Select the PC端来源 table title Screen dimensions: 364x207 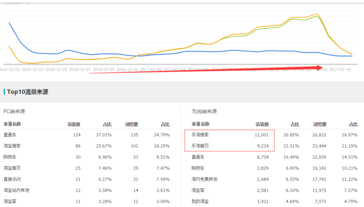(x=14, y=111)
